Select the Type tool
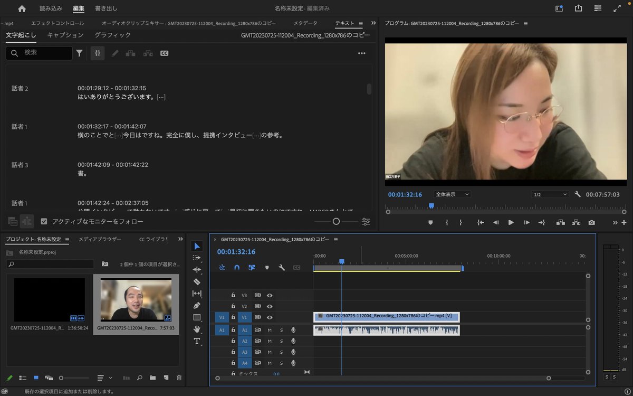Viewport: 633px width, 396px height. point(197,341)
